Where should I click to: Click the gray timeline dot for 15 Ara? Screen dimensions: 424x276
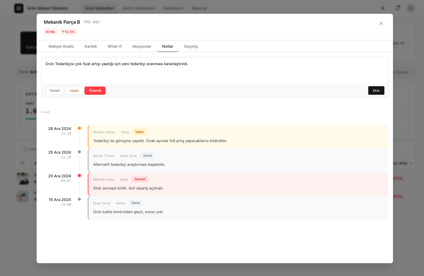[79, 199]
